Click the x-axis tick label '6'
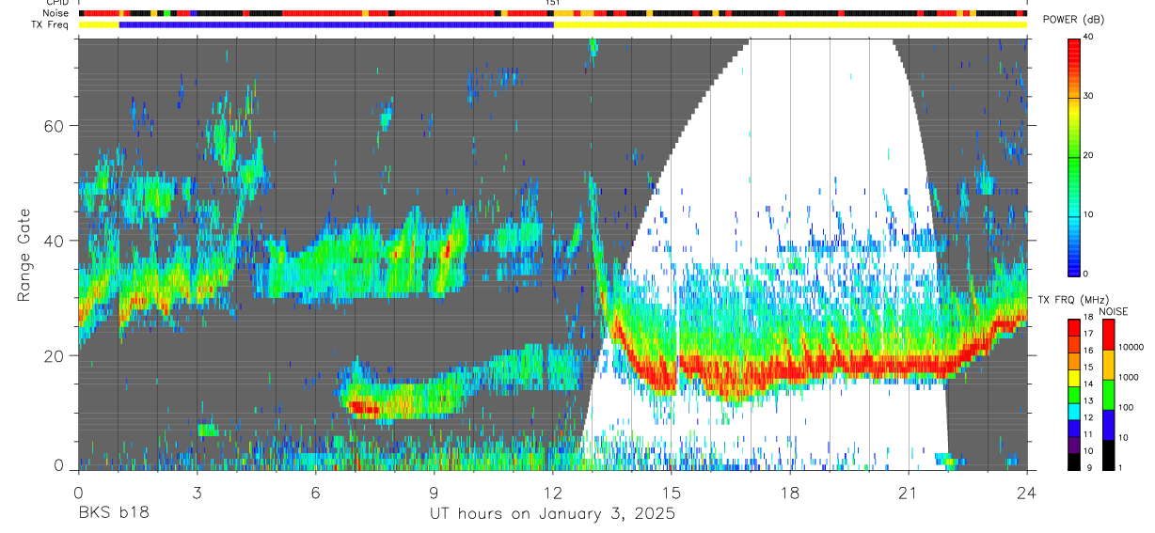 315,492
